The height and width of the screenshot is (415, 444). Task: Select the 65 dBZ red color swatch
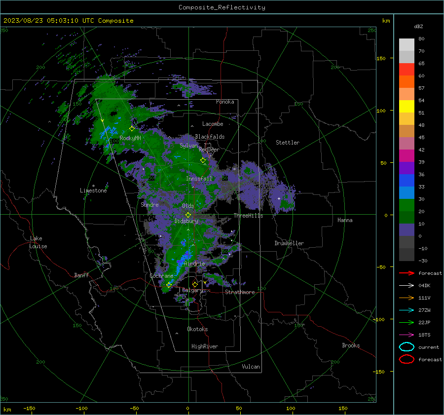coord(407,70)
